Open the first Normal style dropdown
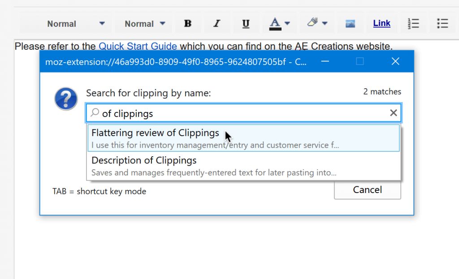The image size is (459, 279). (76, 24)
